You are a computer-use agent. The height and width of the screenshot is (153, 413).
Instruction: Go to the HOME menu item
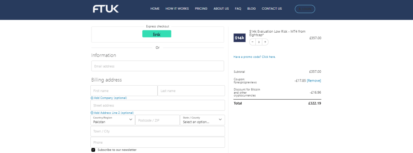[x=155, y=9]
